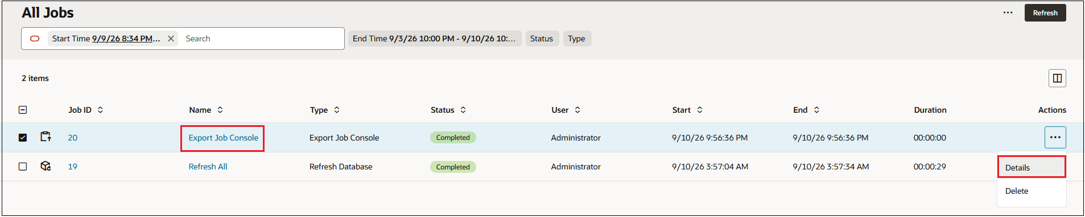Click end time '9/10/26 3:57:34 AM'
The image size is (1085, 217).
click(831, 167)
